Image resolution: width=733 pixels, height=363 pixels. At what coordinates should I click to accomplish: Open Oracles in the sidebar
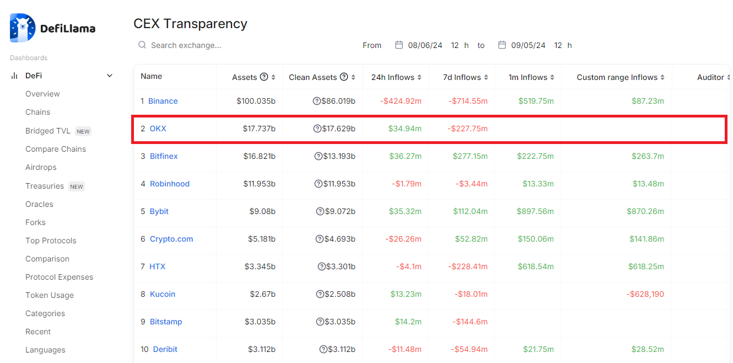click(39, 204)
